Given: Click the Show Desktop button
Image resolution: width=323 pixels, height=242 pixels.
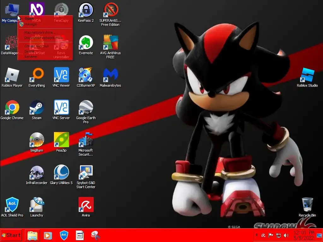Looking at the screenshot, I should [319, 235].
